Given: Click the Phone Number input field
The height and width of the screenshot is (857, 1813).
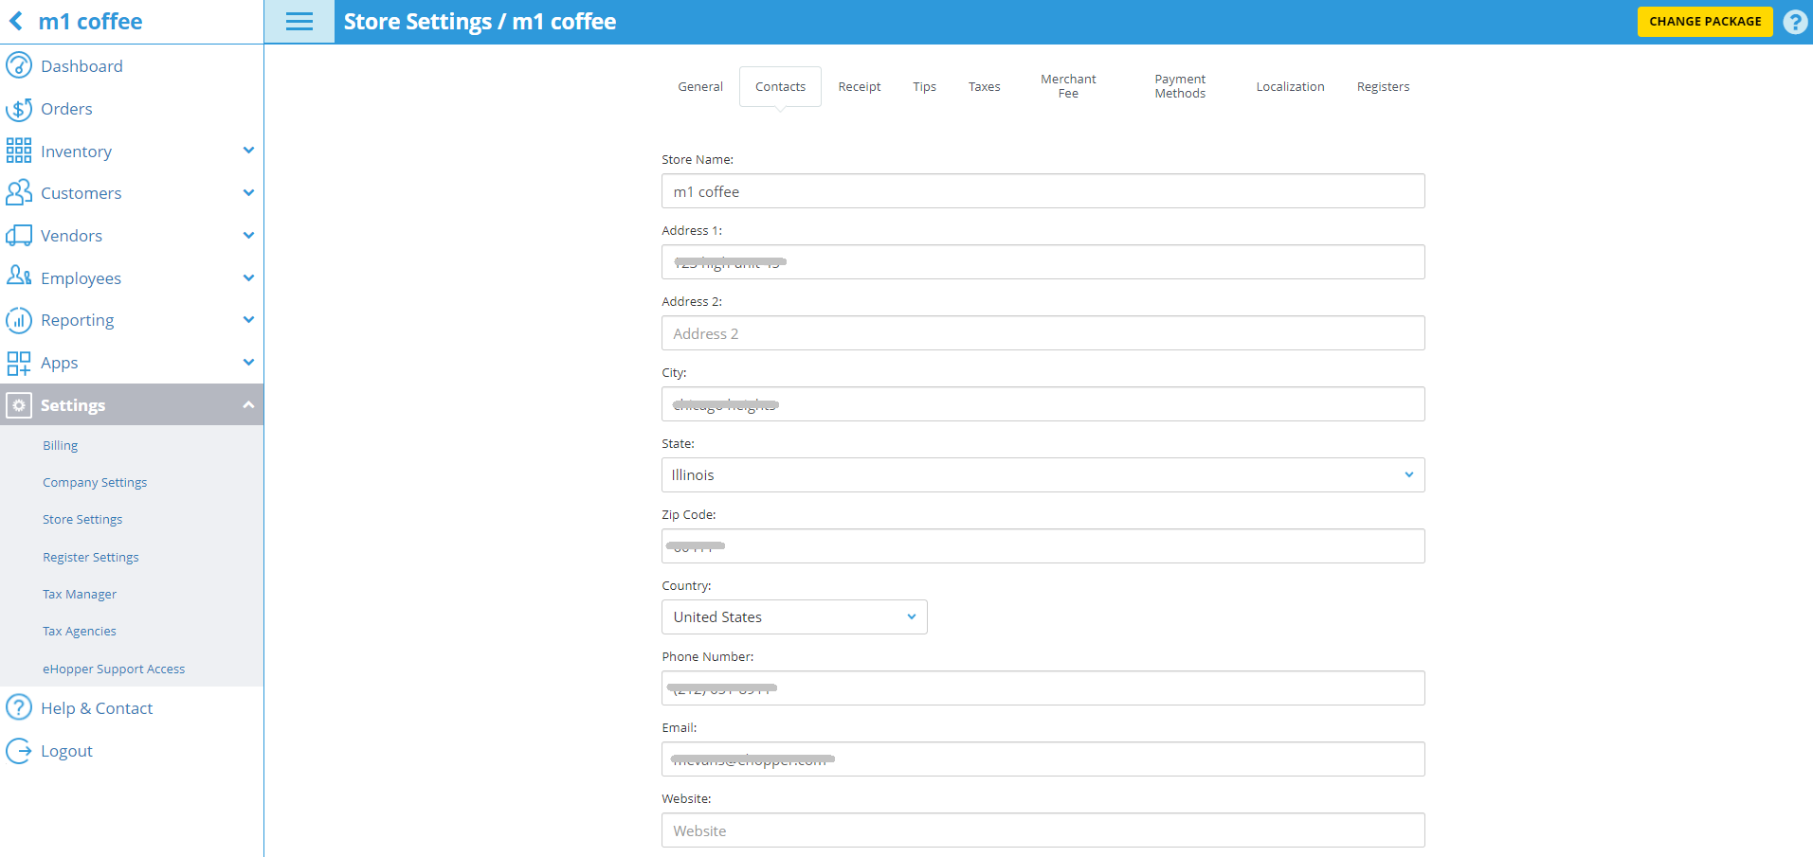Looking at the screenshot, I should [x=1042, y=688].
